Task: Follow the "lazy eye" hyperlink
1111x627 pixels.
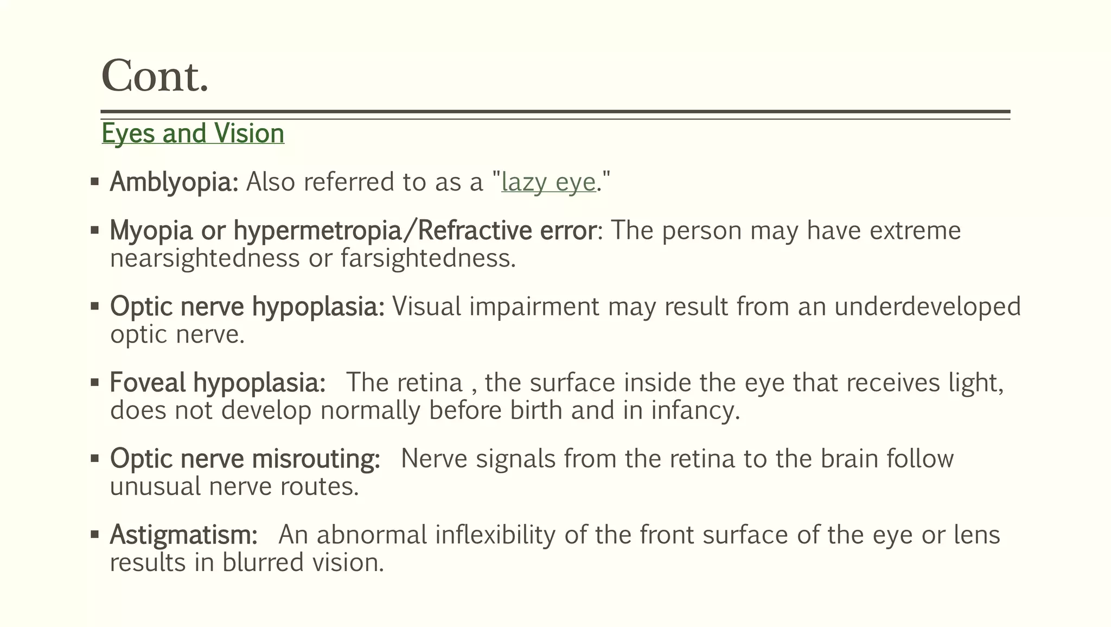Action: pos(548,182)
